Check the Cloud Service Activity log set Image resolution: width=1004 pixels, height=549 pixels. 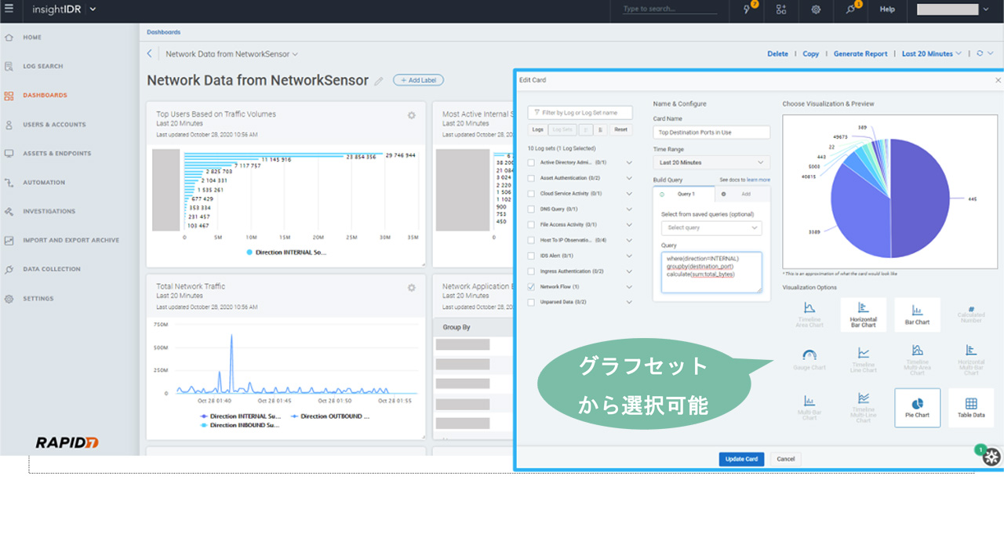point(531,193)
